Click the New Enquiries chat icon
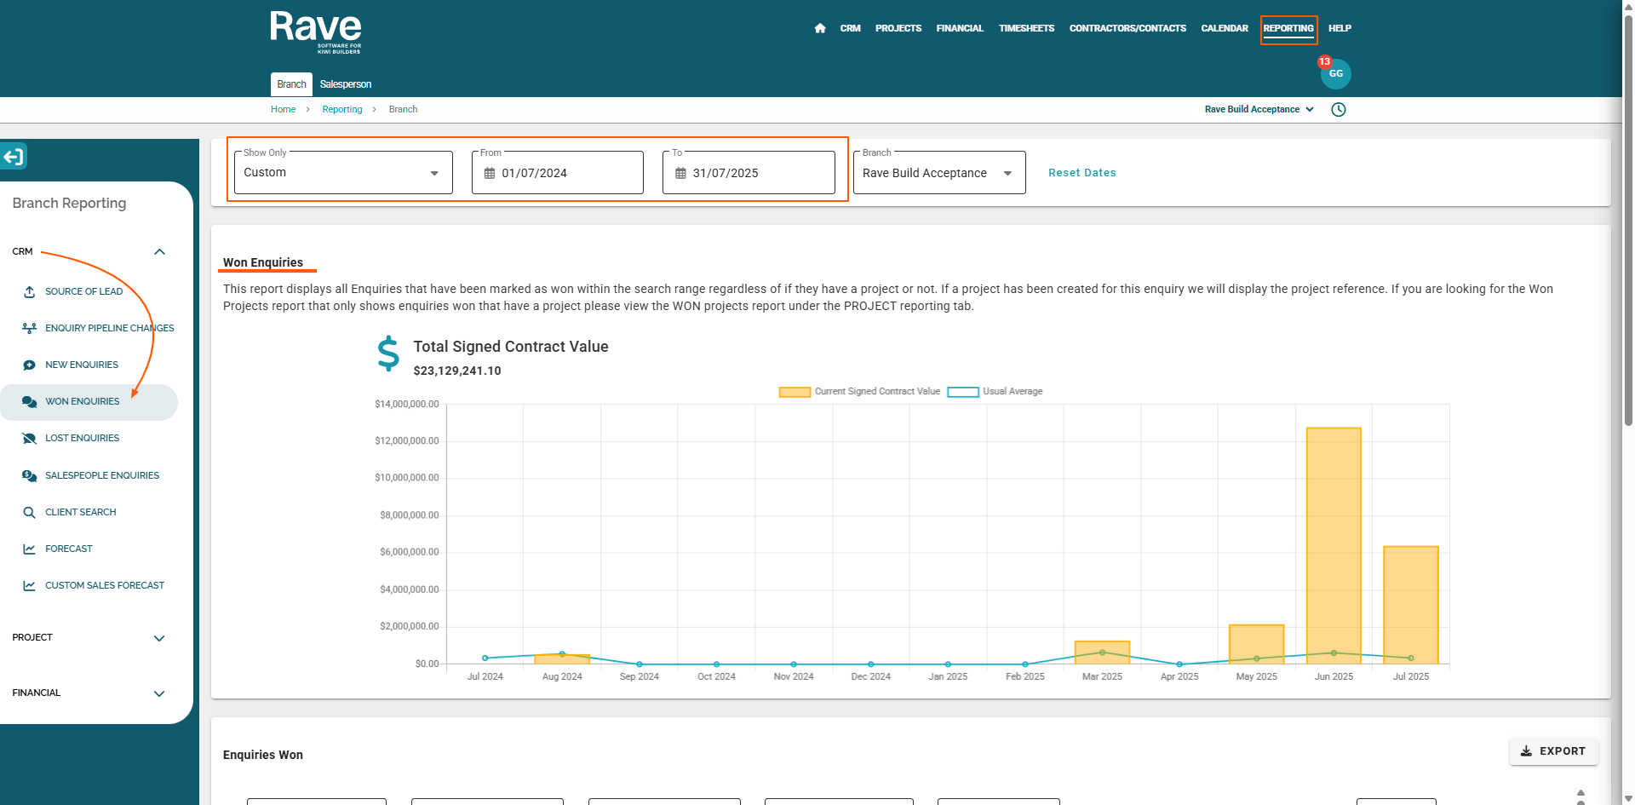This screenshot has width=1635, height=805. coord(29,365)
